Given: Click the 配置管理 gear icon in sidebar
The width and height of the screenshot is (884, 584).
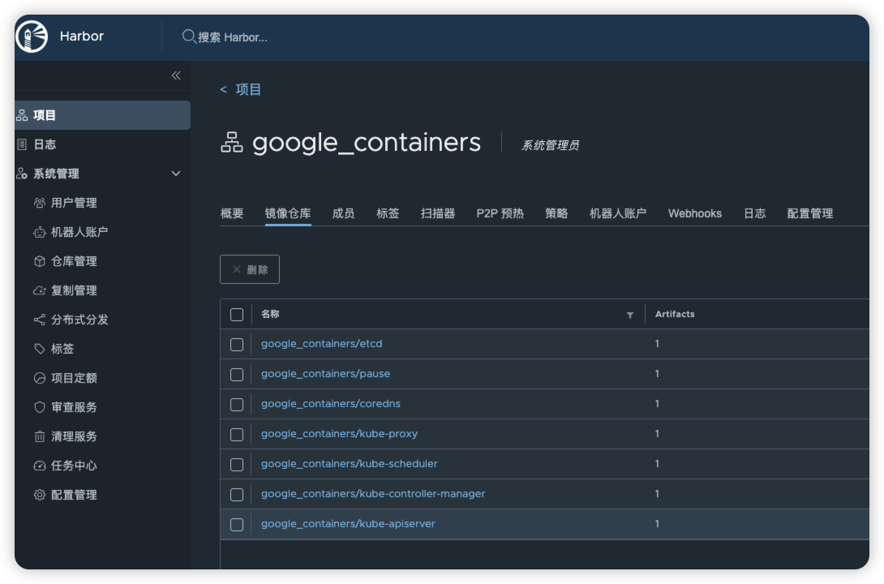Looking at the screenshot, I should coord(40,495).
